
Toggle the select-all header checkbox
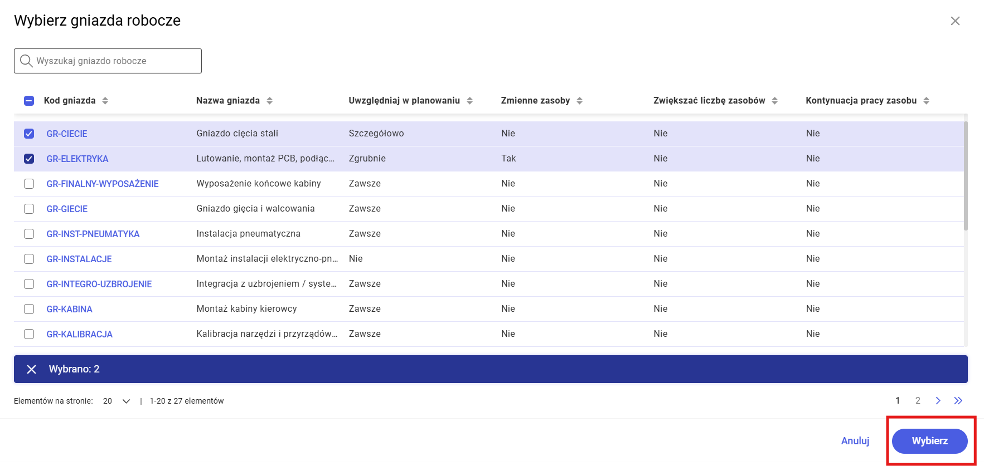pos(29,101)
